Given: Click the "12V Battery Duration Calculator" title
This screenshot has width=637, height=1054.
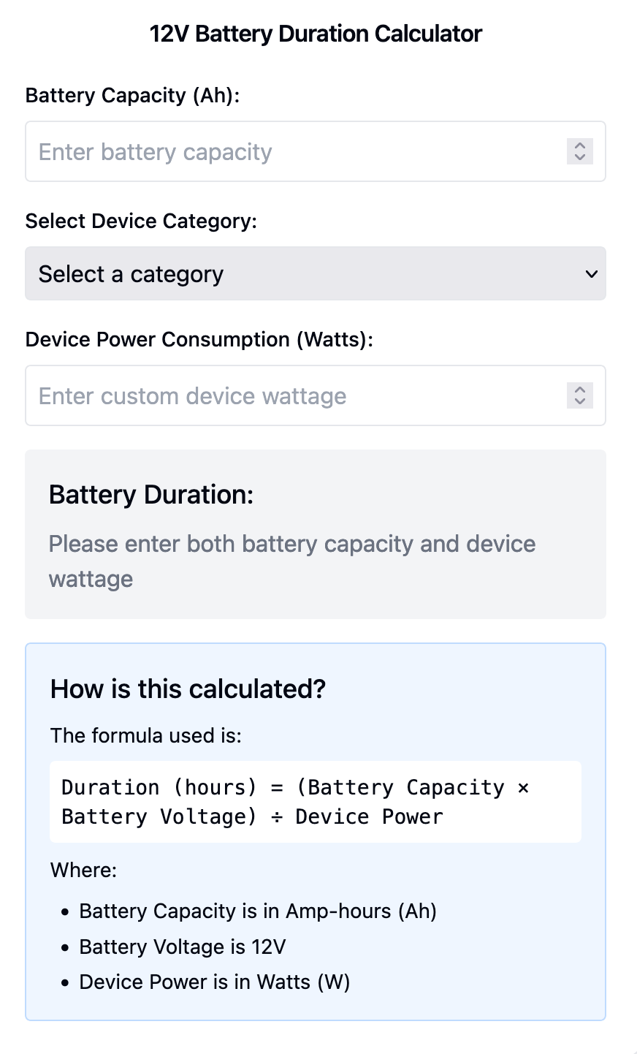Looking at the screenshot, I should 316,34.
